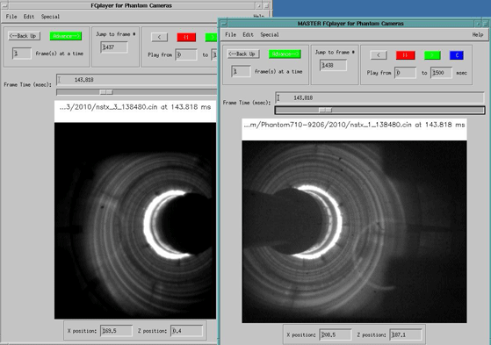
Task: Click green Advance button in MASTER window
Action: pos(285,54)
